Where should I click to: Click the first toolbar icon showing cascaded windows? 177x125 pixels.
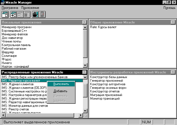(5, 14)
